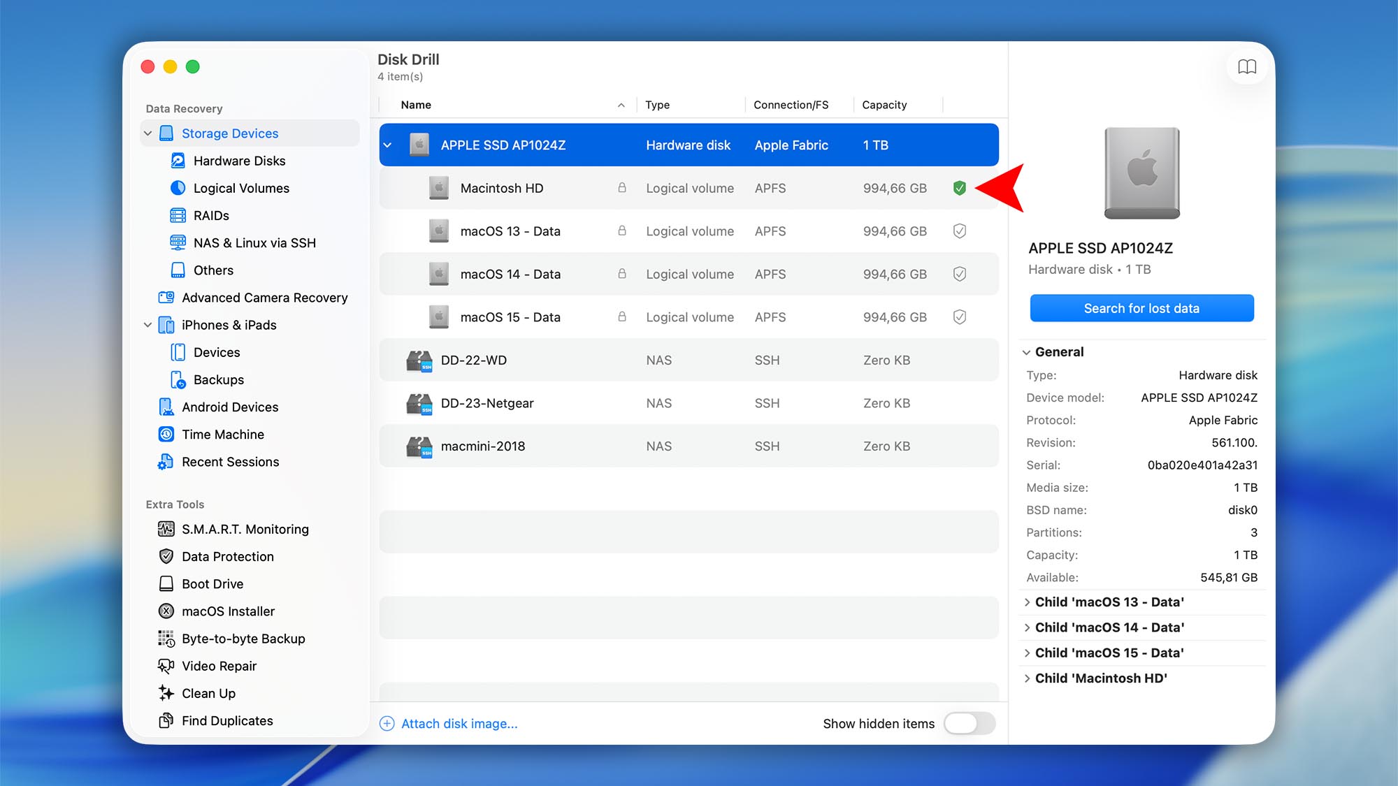Click the DD-22-WD NAS drive icon
This screenshot has height=786, width=1398.
click(x=419, y=361)
